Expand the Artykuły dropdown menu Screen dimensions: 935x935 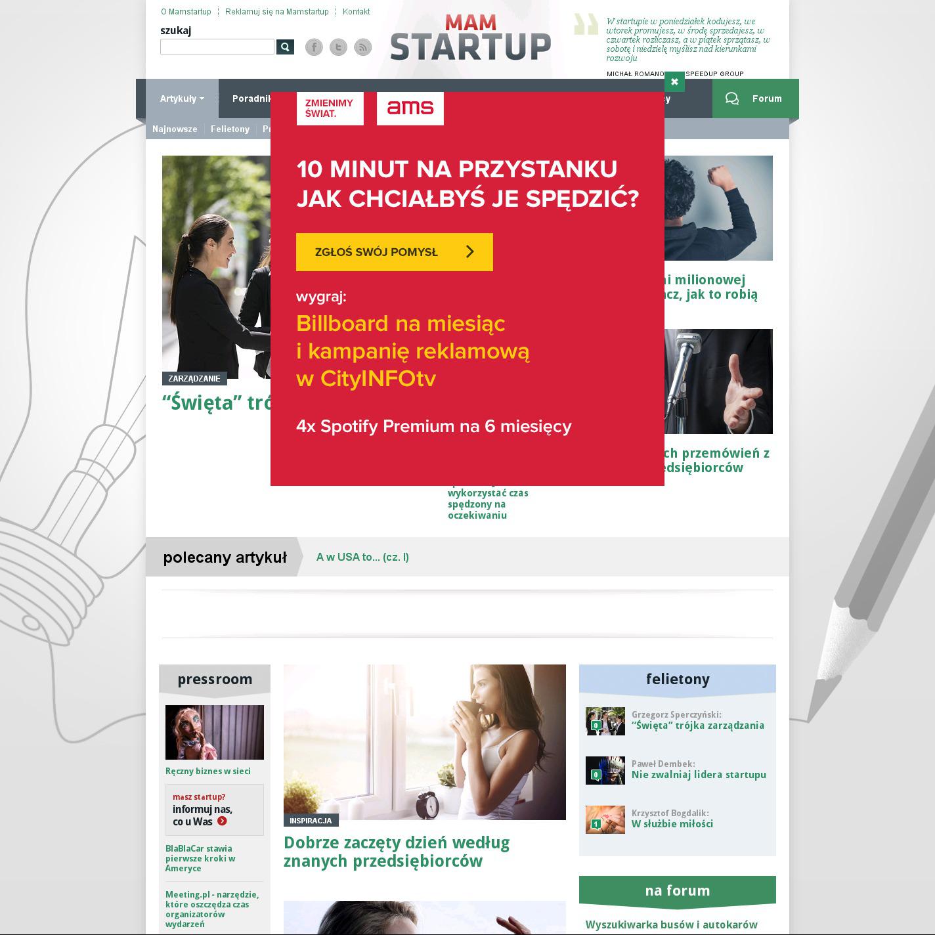coord(182,98)
